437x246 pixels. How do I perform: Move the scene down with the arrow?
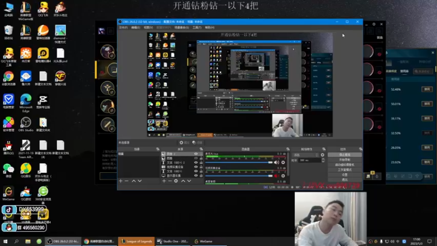(x=140, y=181)
